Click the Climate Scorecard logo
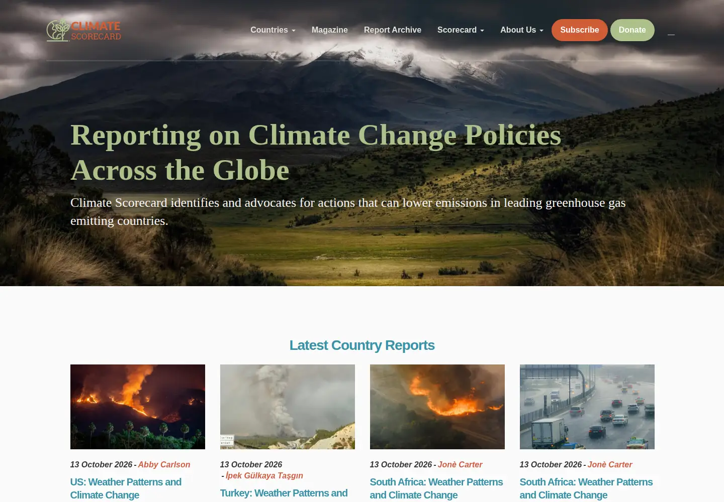The image size is (724, 502). pos(84,30)
